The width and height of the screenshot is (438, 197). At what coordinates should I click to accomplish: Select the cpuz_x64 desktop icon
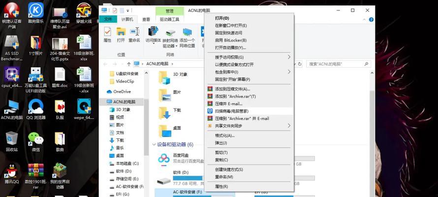12,77
